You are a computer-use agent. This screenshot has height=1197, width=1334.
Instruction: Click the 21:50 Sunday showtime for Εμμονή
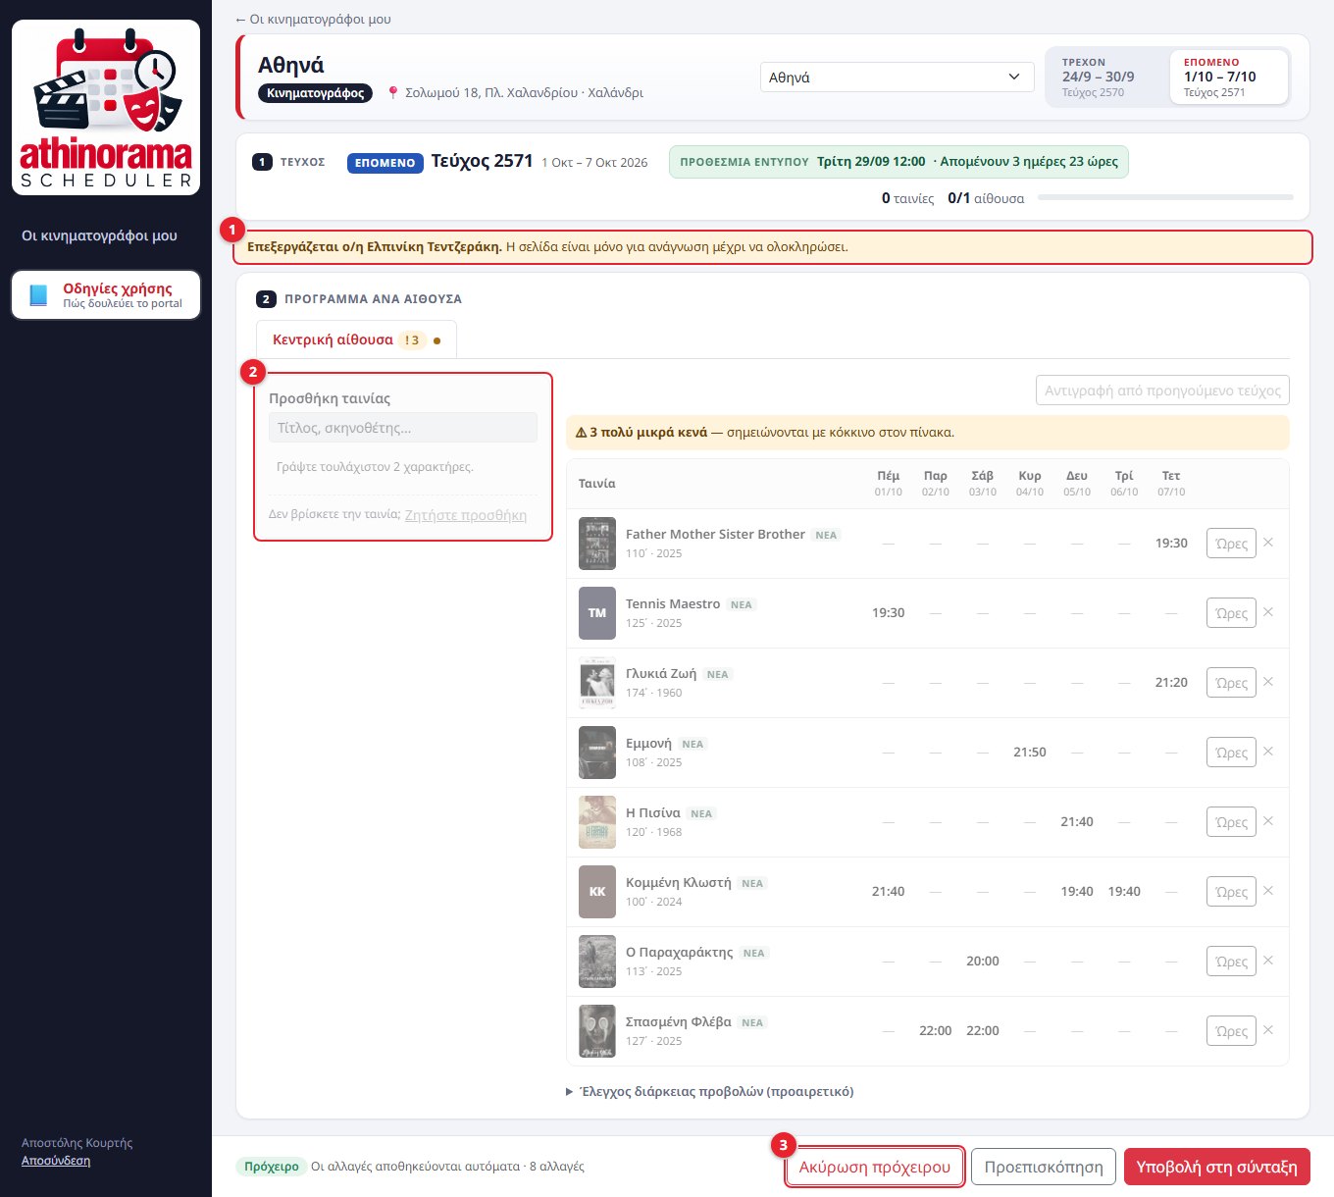coord(1030,753)
